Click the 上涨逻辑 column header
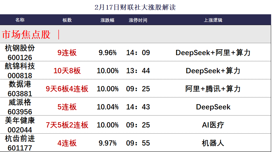The height and width of the screenshot is (152, 272). 213,20
